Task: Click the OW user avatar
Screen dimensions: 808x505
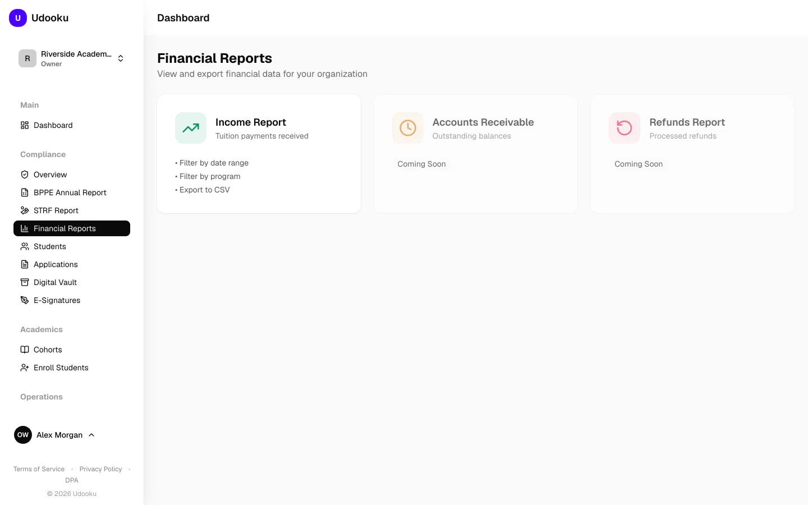Action: [23, 435]
